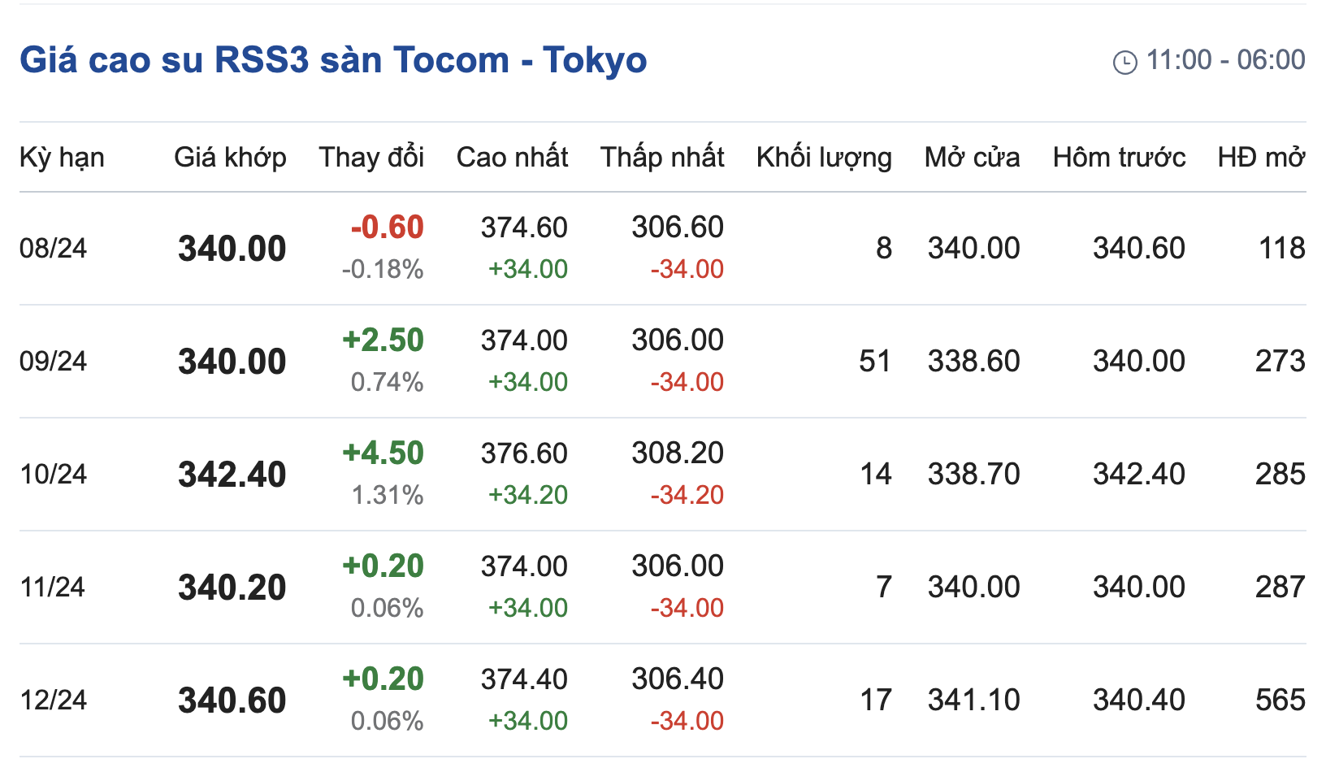
Task: Click the 11:00 - 06:00 trading hours text
Action: [1225, 60]
